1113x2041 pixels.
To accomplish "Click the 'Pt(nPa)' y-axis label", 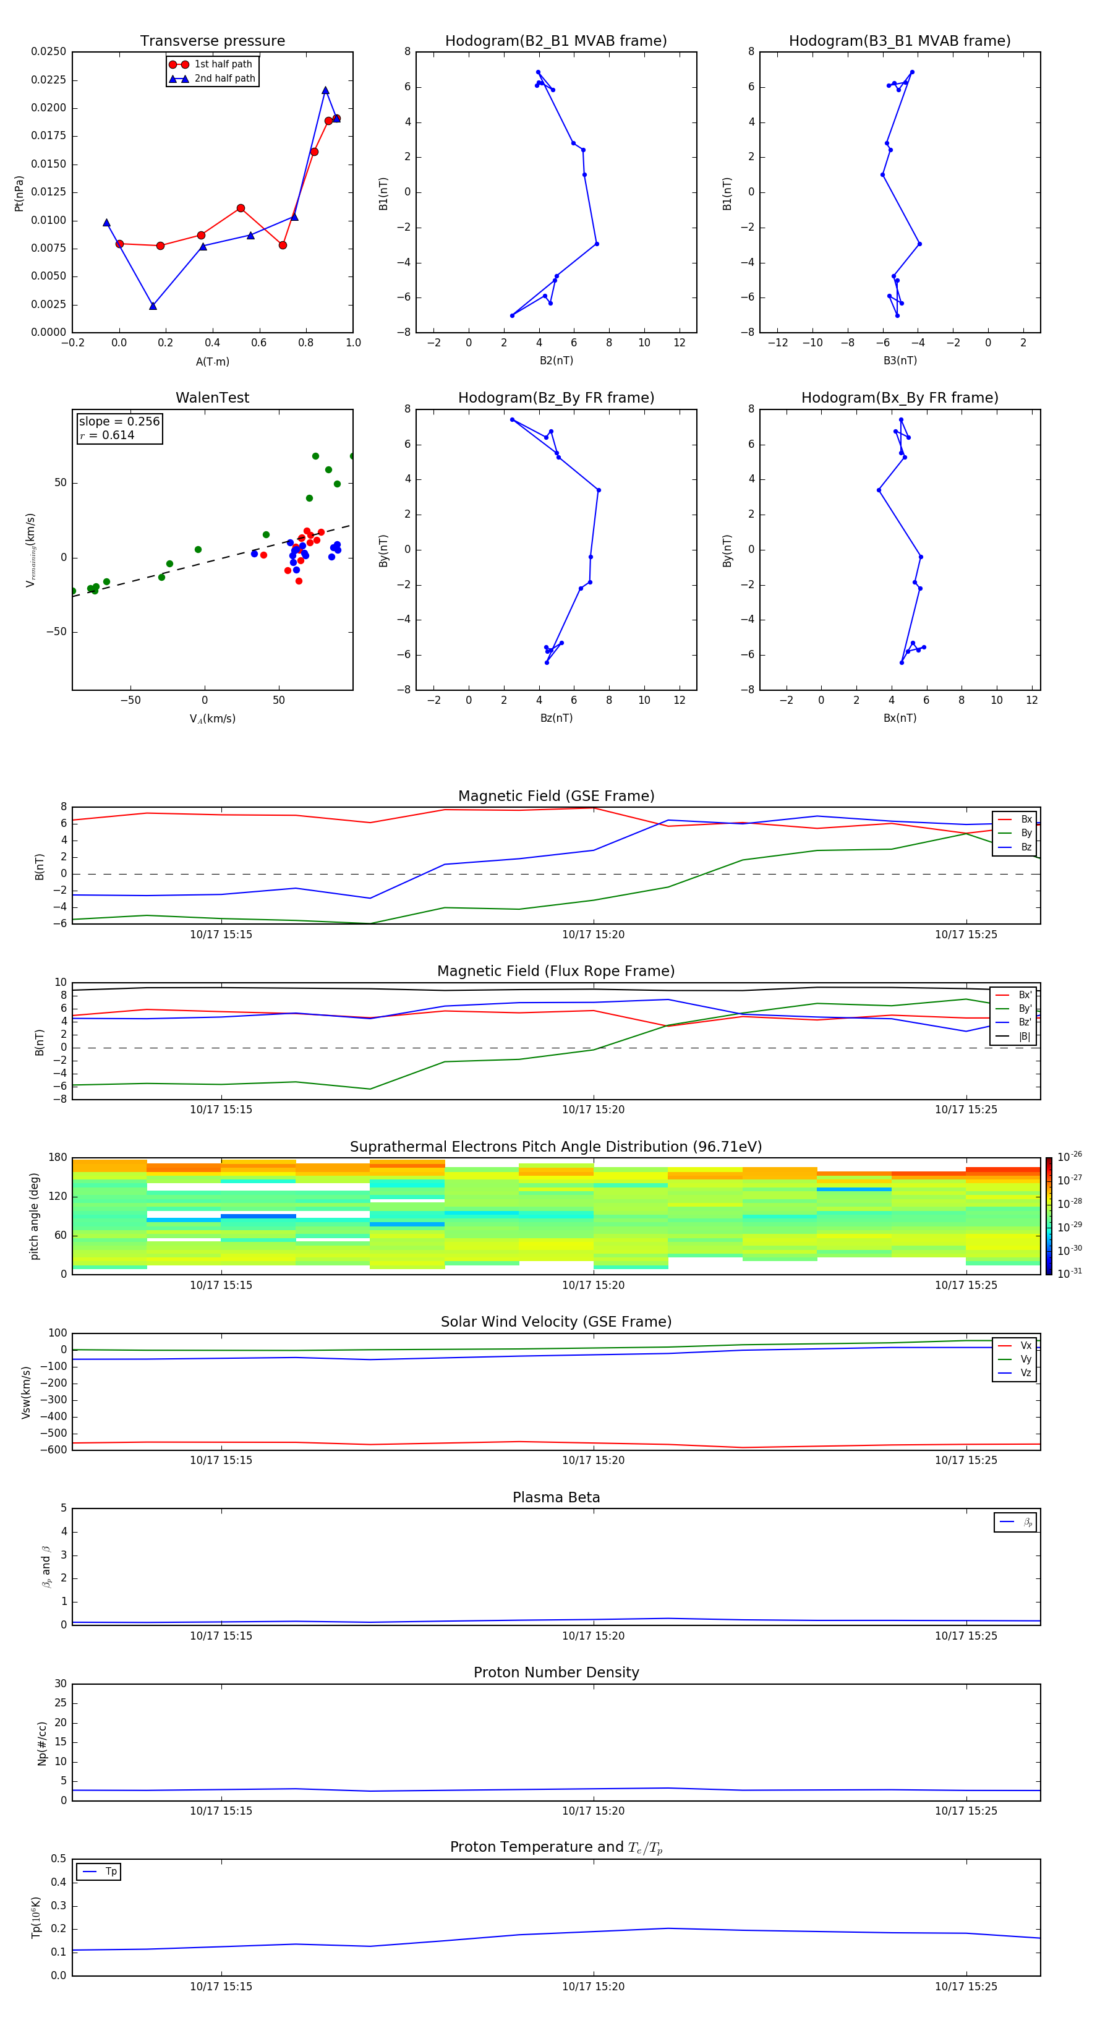I will point(19,192).
